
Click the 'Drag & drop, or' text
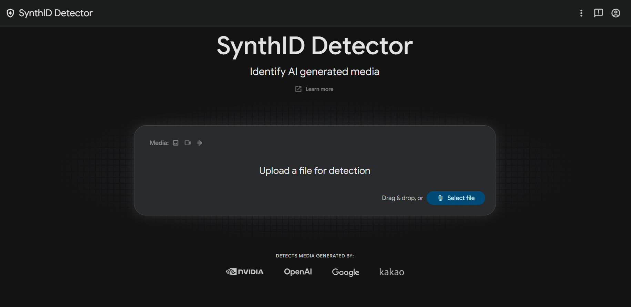[x=403, y=198]
